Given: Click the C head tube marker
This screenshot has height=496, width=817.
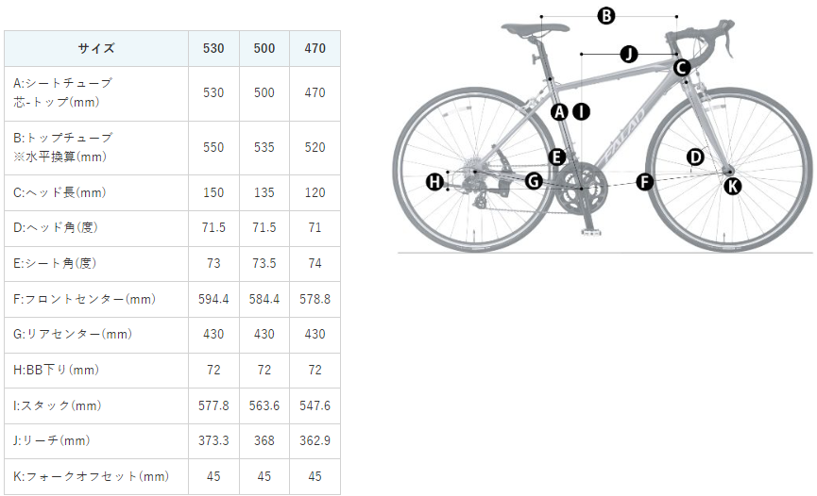Looking at the screenshot, I should 681,67.
